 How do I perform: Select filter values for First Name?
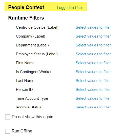[93, 63]
